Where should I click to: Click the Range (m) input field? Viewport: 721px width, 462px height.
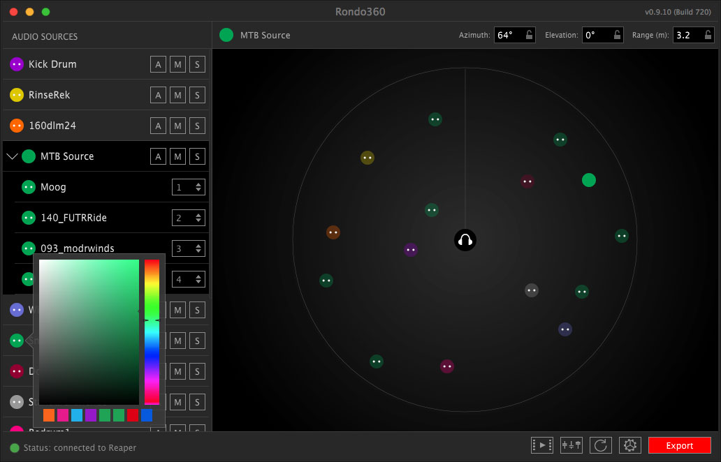click(x=686, y=35)
